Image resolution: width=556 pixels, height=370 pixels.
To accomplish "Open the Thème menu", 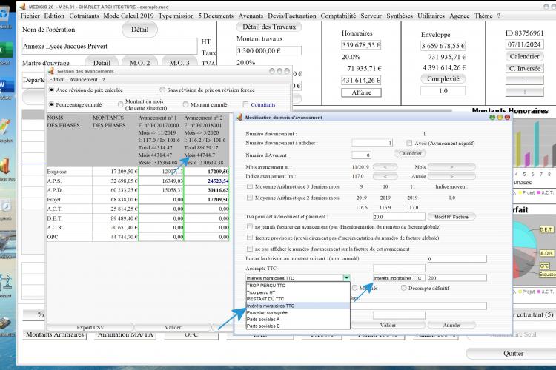I will (x=483, y=16).
